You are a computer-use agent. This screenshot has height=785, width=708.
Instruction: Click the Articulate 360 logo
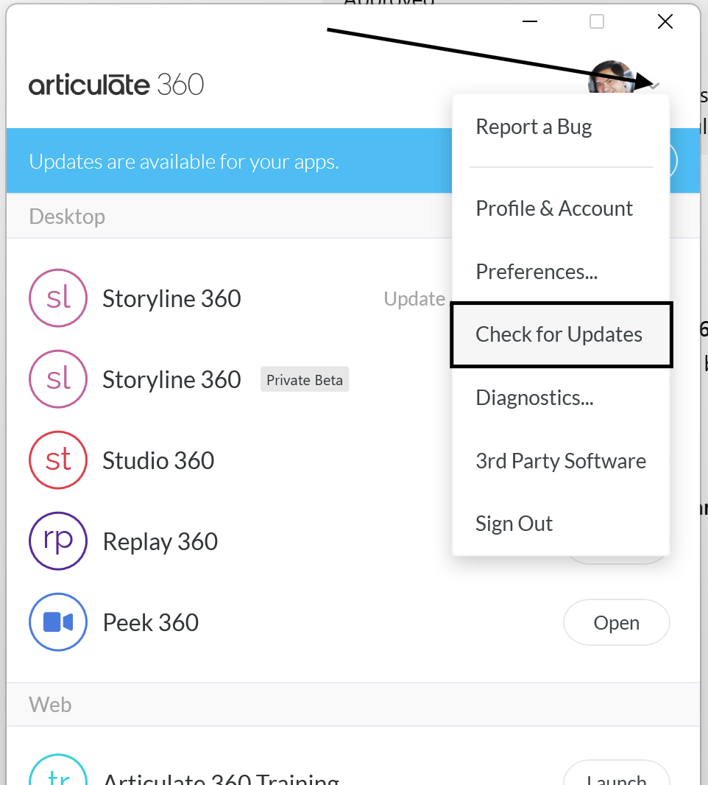click(x=116, y=85)
